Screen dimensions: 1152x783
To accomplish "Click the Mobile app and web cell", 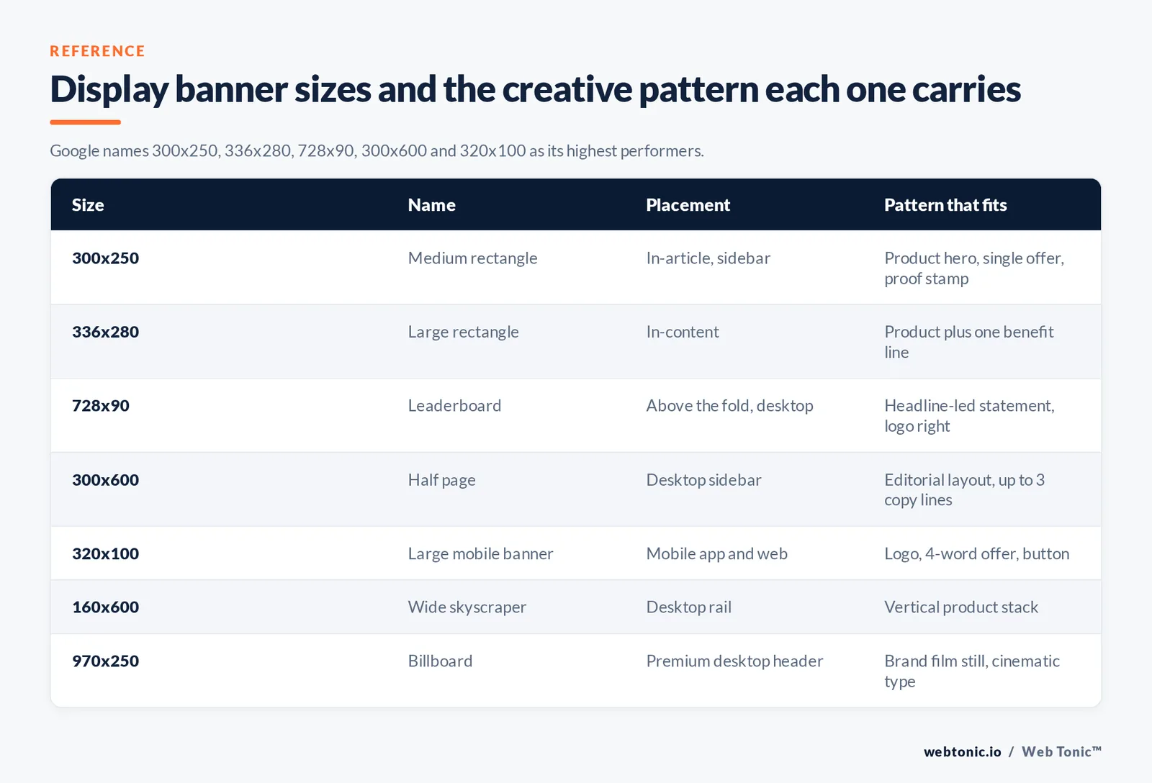I will pos(716,553).
